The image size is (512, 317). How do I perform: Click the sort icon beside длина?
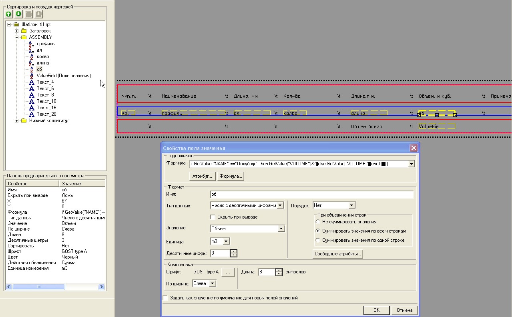32,63
